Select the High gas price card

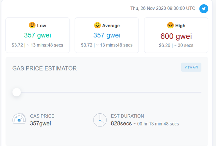coord(176,35)
